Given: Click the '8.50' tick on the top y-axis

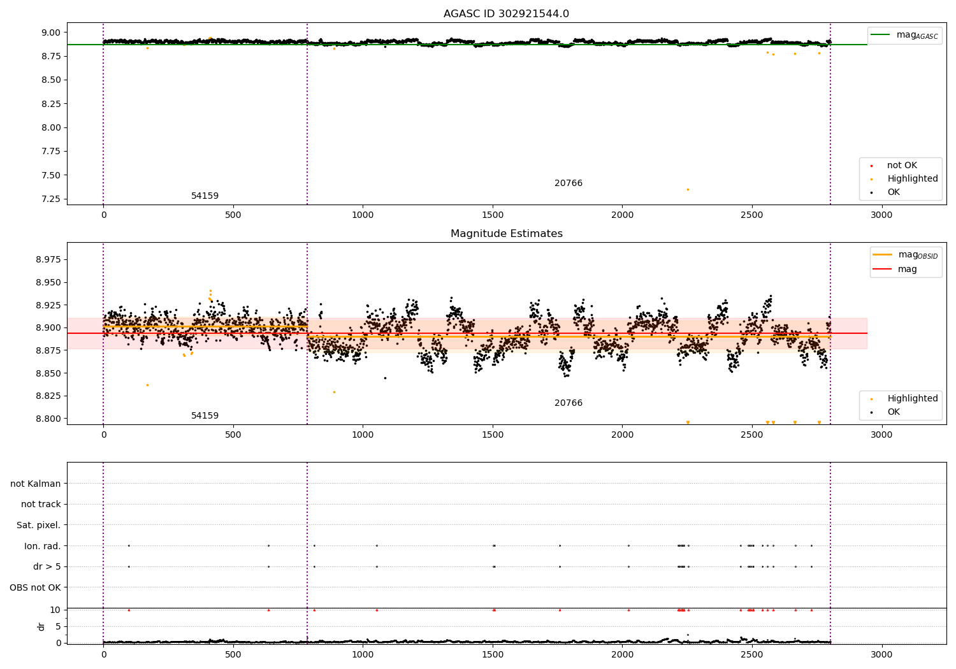Looking at the screenshot, I should 51,80.
